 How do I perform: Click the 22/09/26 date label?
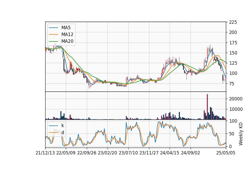point(87,153)
